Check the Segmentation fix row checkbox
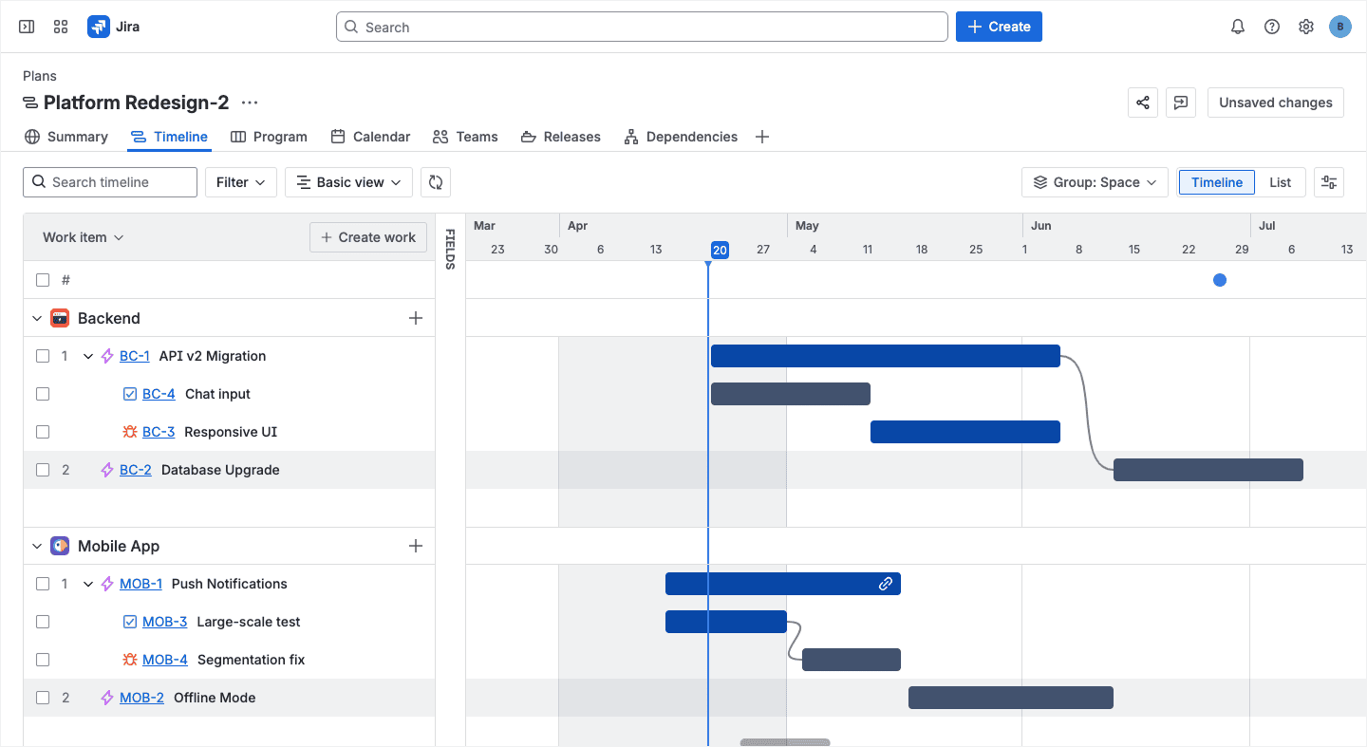This screenshot has width=1367, height=747. tap(43, 660)
